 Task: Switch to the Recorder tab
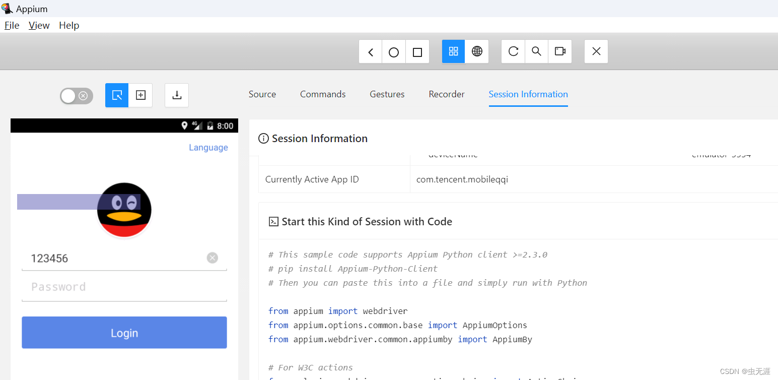pyautogui.click(x=447, y=94)
